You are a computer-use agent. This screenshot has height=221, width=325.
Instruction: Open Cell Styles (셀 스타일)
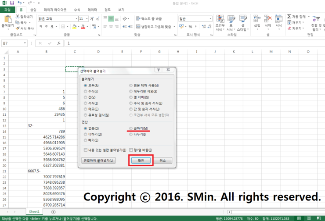coord(243,23)
